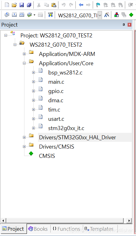Open Manage Run-Time Environment green diamond

[131, 15]
